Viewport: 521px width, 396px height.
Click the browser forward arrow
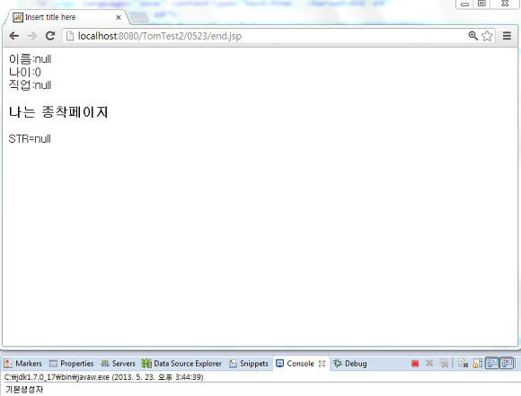pos(32,36)
